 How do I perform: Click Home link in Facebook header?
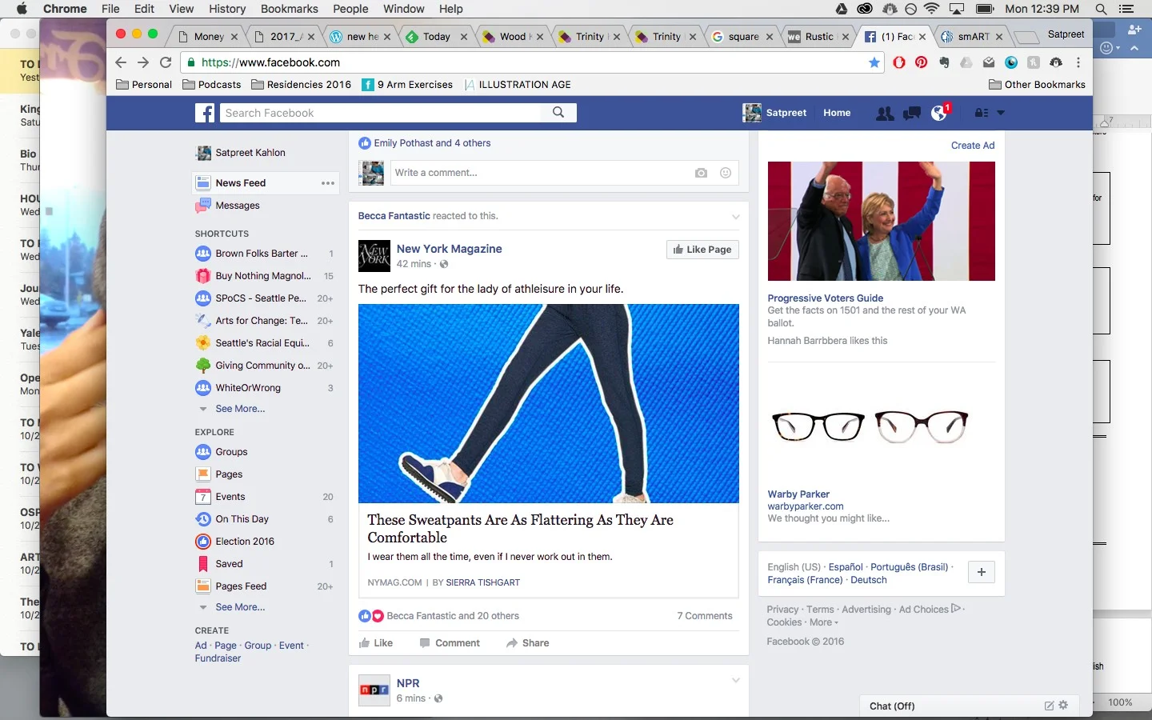pyautogui.click(x=837, y=113)
